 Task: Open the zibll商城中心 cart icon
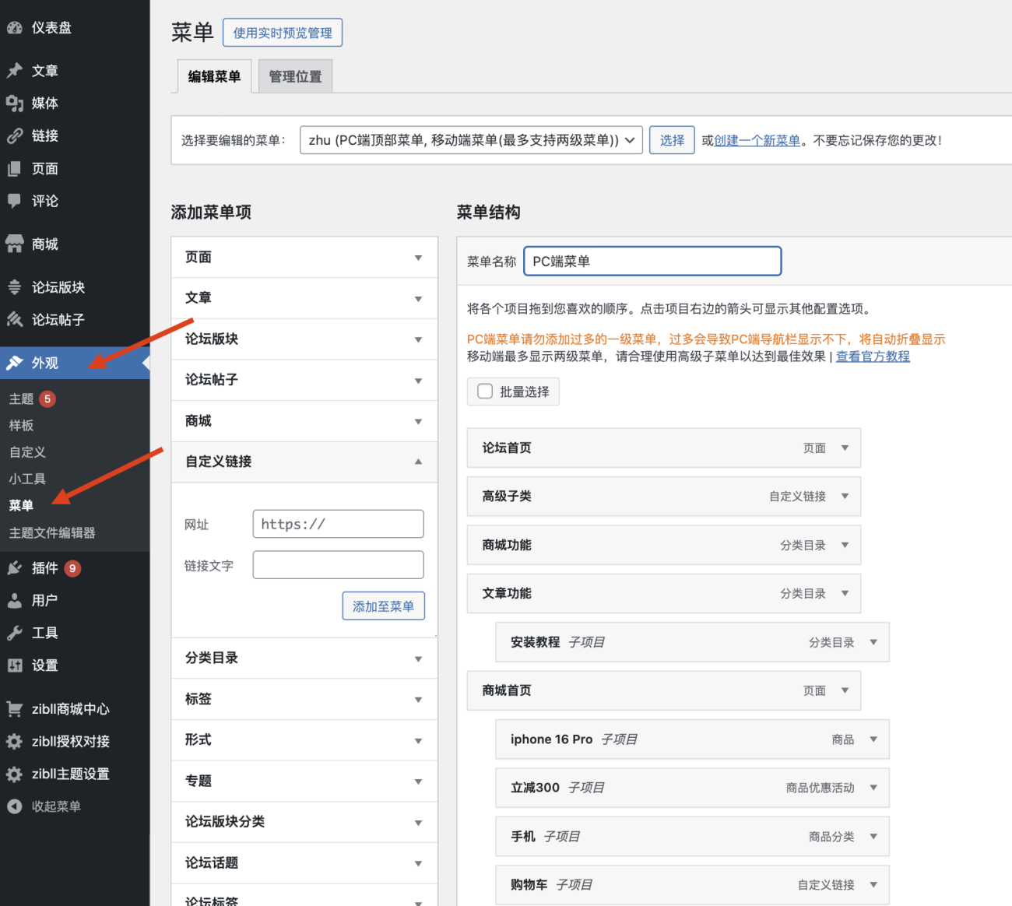click(x=15, y=708)
